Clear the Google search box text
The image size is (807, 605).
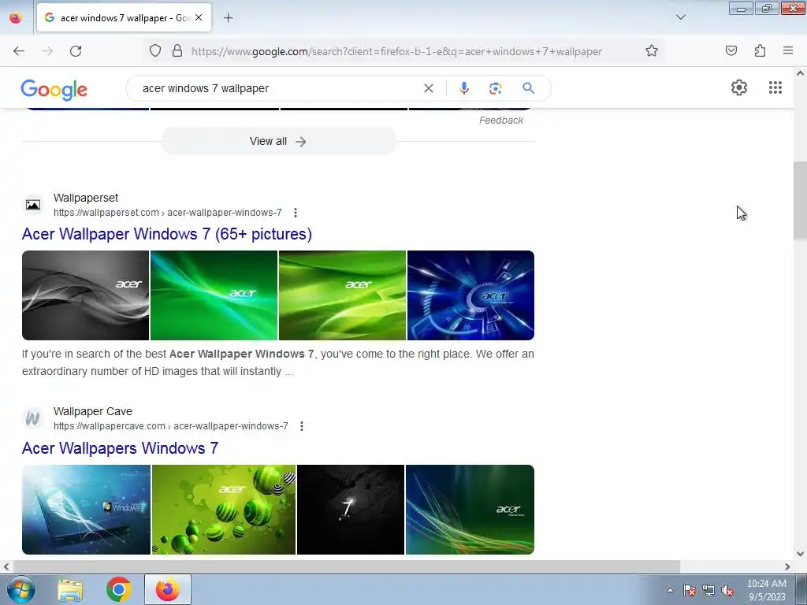click(428, 88)
